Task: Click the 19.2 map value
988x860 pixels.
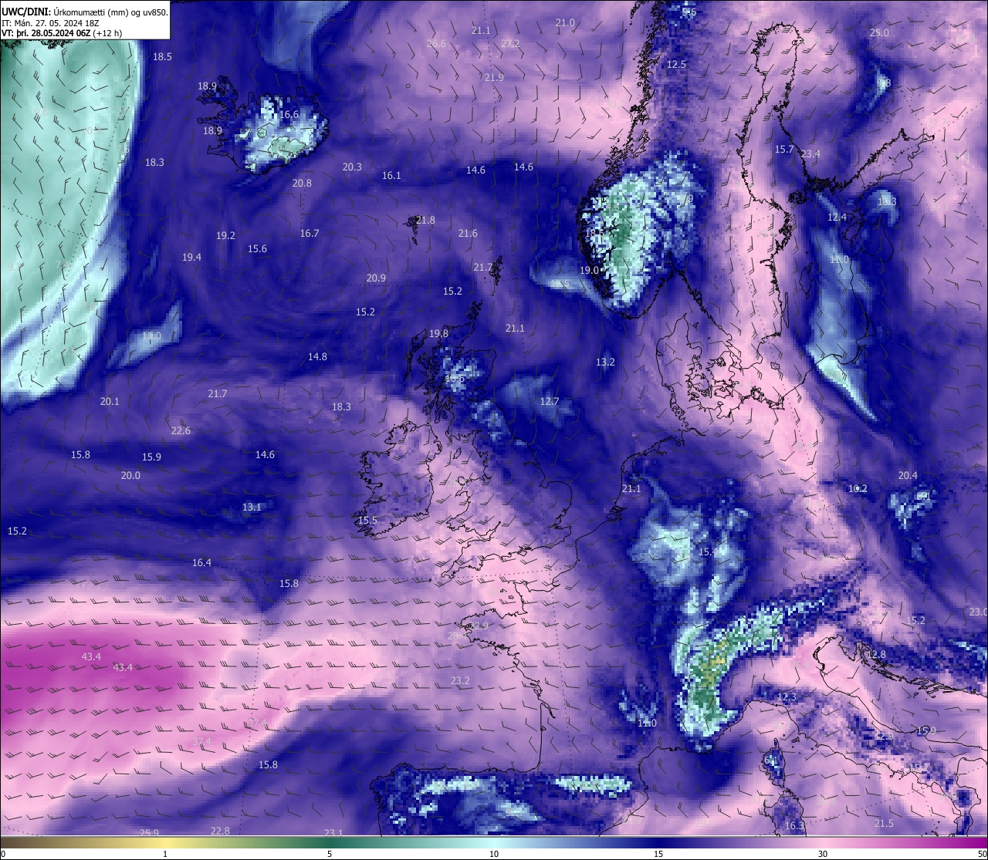Action: point(225,235)
